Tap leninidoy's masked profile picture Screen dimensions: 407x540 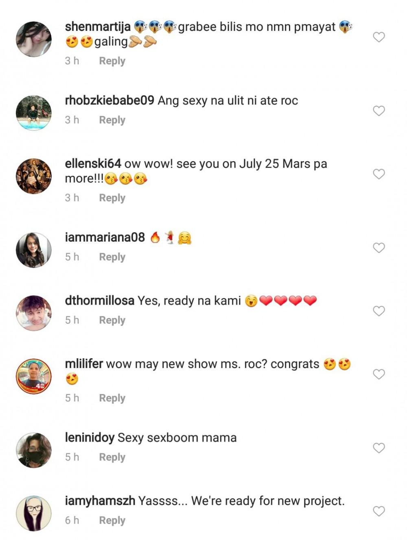pyautogui.click(x=34, y=450)
